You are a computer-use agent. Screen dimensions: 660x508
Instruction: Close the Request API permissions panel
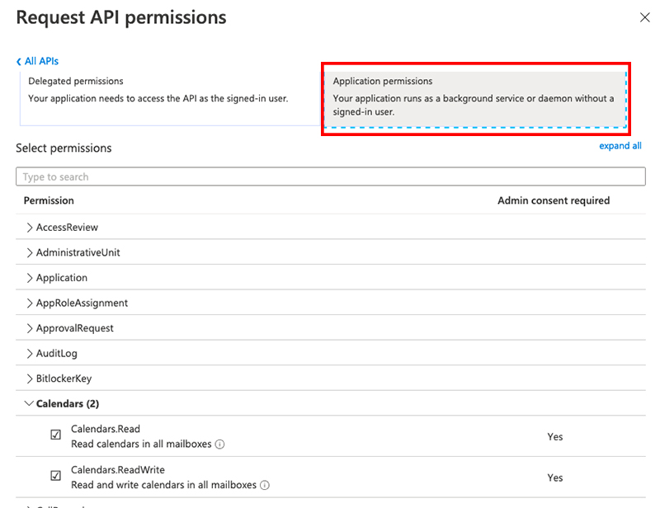click(x=644, y=17)
